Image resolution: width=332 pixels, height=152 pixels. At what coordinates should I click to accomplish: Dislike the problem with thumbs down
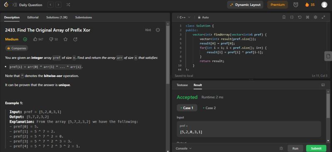point(51,39)
